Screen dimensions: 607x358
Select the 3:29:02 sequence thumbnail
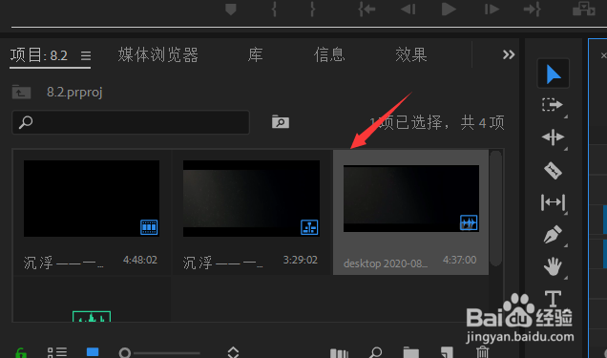(x=251, y=199)
